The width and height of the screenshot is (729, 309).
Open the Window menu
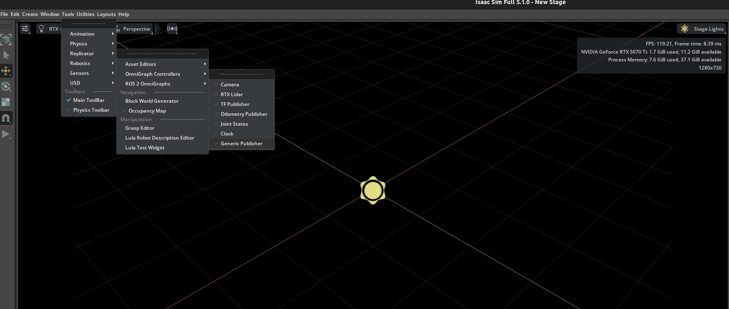click(50, 14)
